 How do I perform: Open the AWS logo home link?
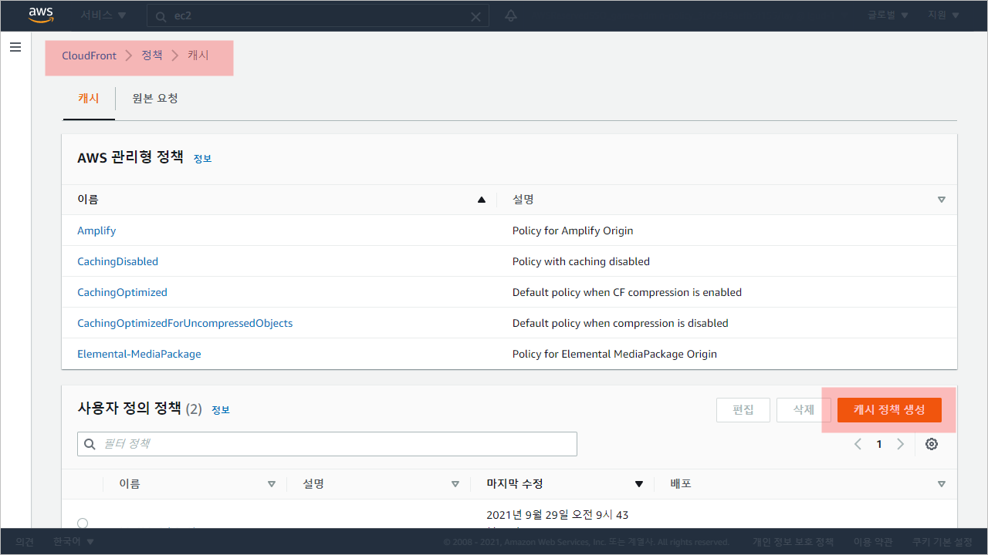point(40,15)
